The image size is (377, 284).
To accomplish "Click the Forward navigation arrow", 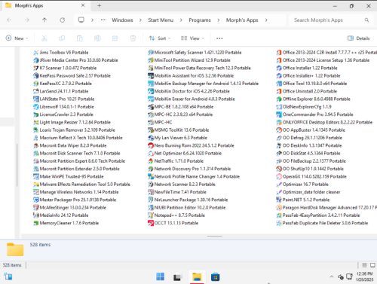I will 27,20.
